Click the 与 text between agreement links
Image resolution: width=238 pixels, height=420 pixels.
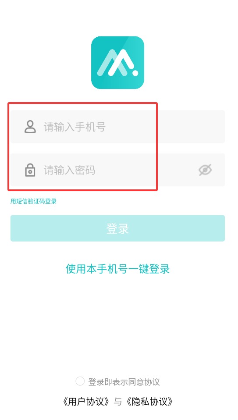[x=118, y=401]
